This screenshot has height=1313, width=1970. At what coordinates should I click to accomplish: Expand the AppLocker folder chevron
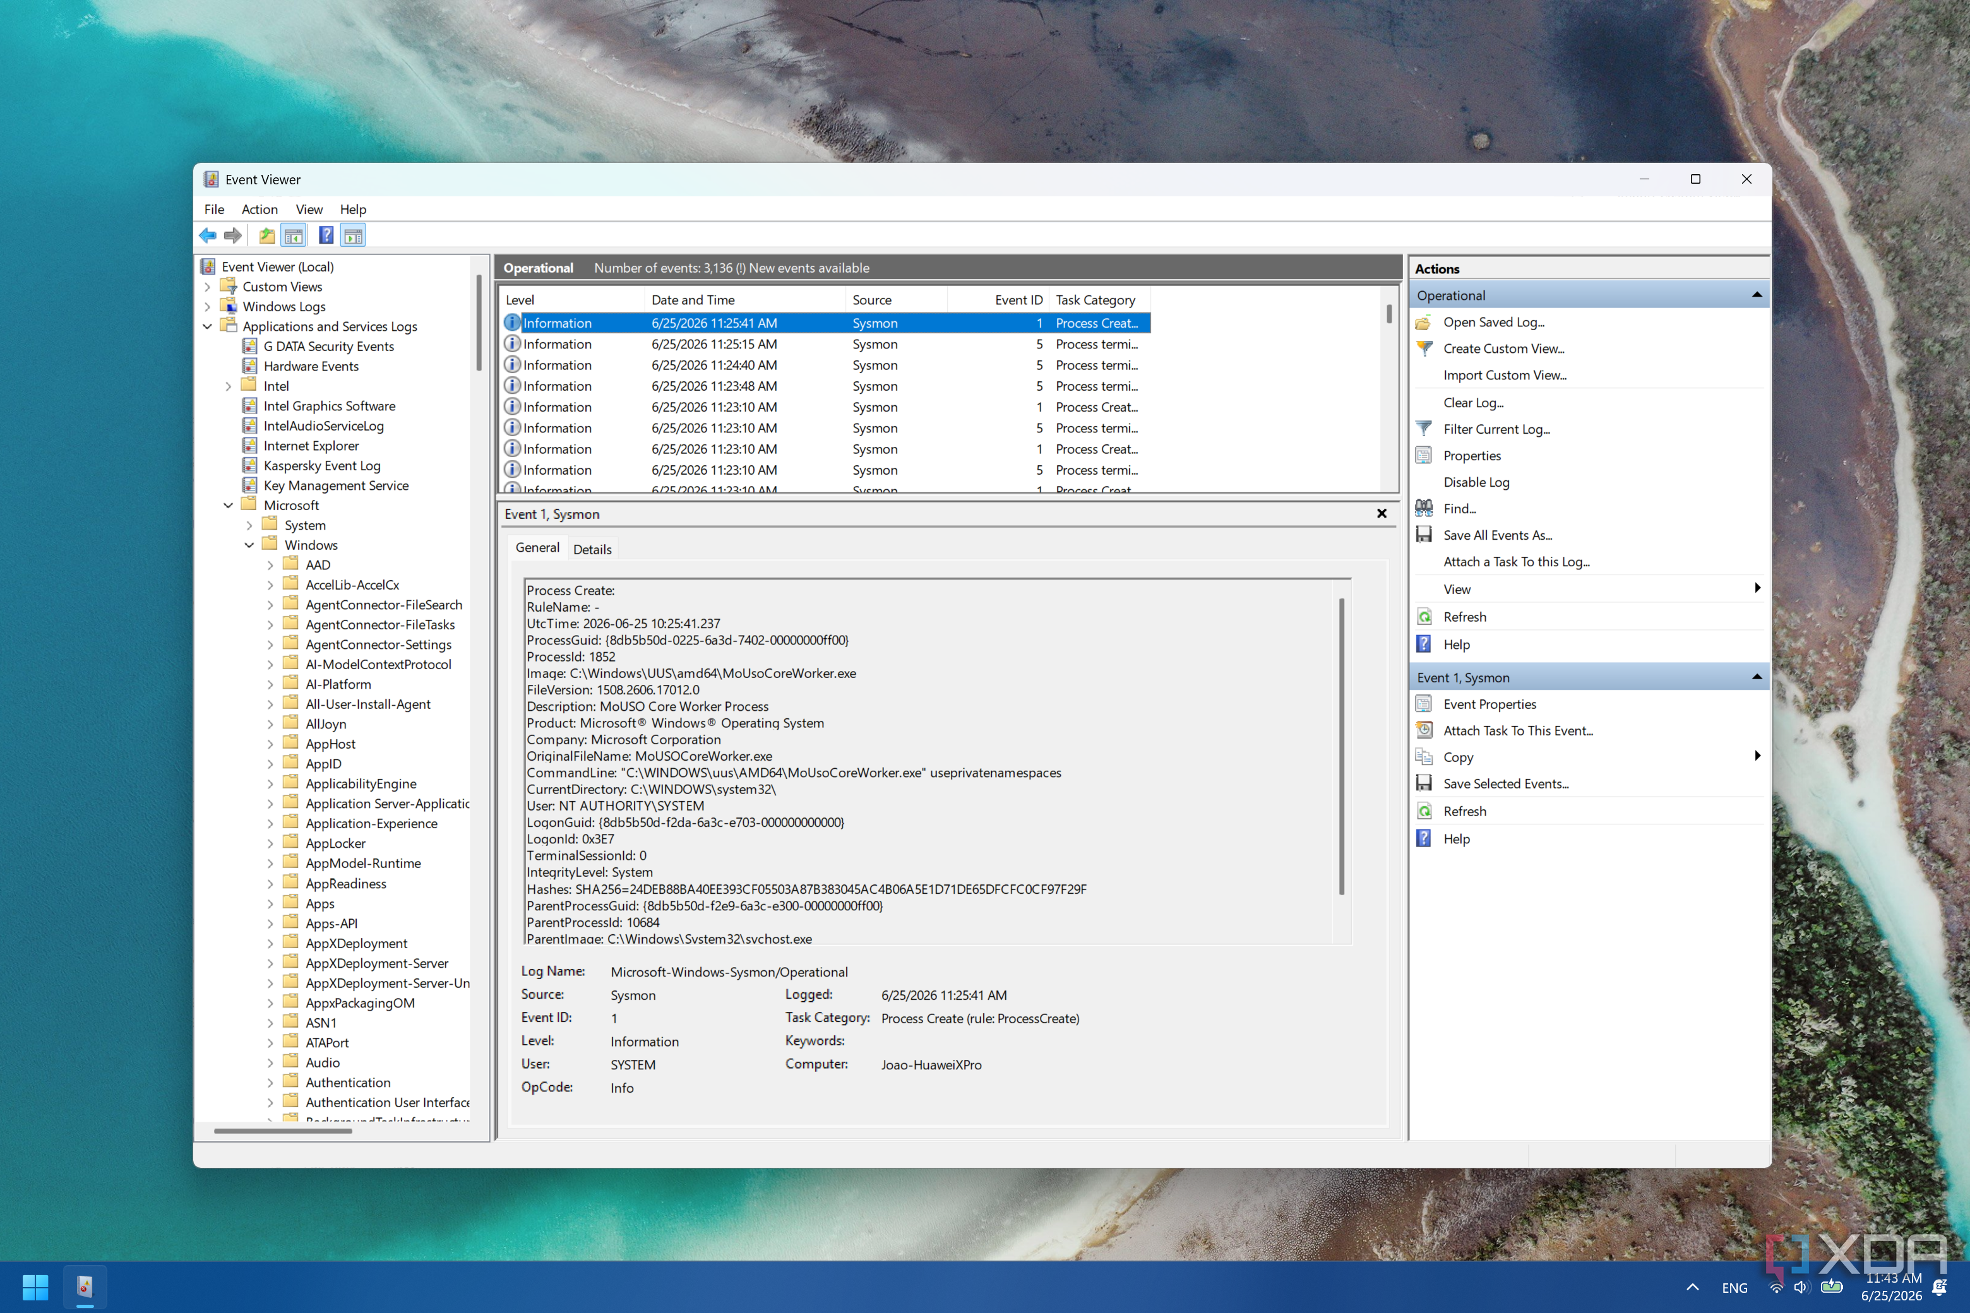270,843
